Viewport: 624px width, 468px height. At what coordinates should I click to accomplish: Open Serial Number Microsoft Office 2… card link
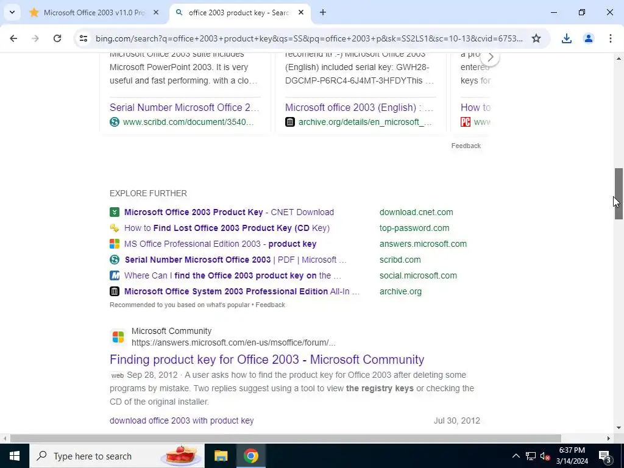[184, 107]
